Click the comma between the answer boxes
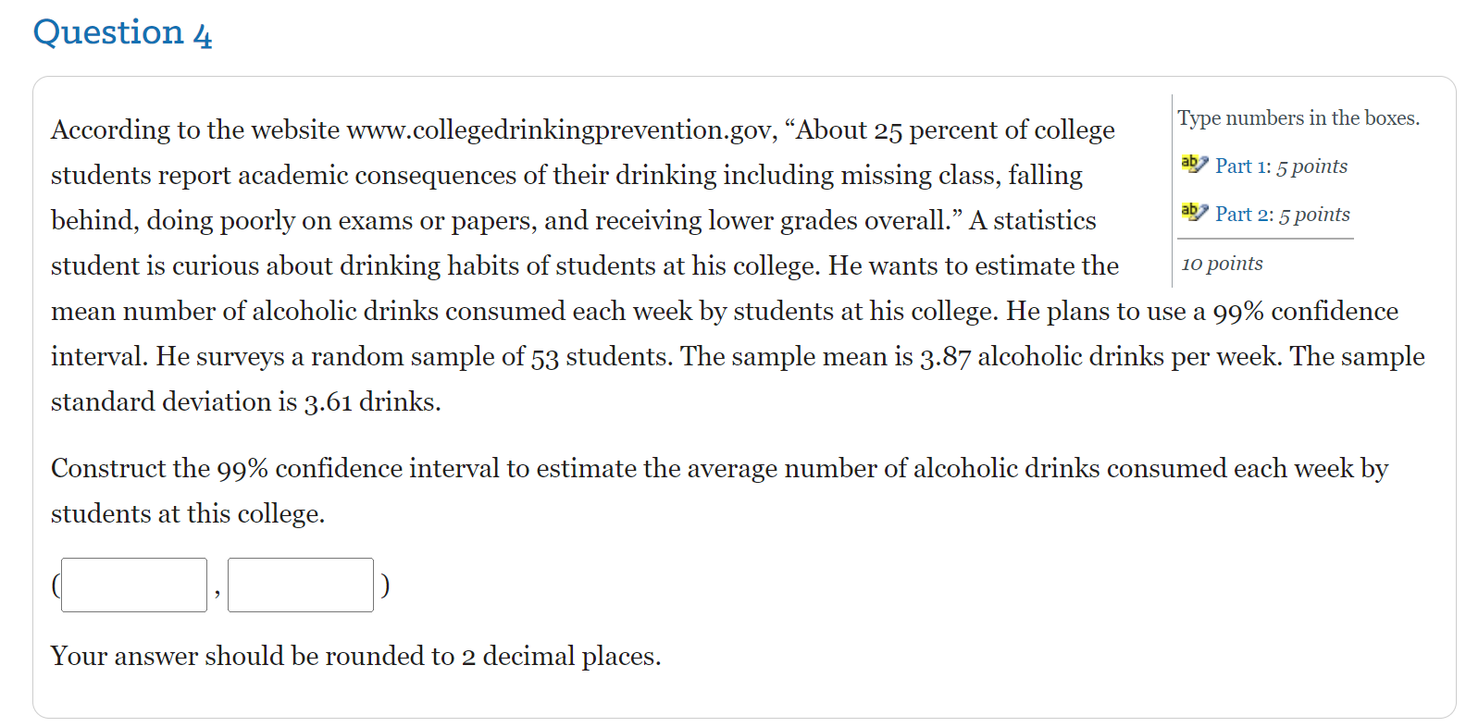Viewport: 1466px width, 727px height. (217, 592)
